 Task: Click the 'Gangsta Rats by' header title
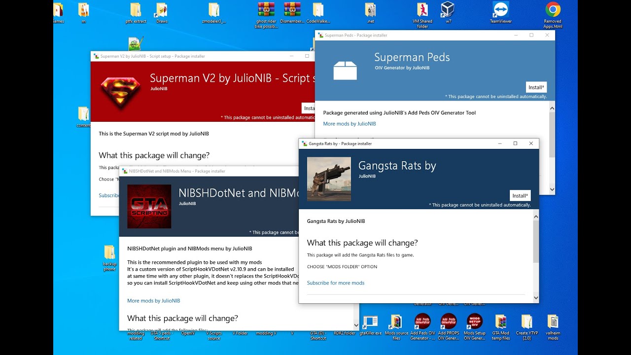[x=397, y=166]
